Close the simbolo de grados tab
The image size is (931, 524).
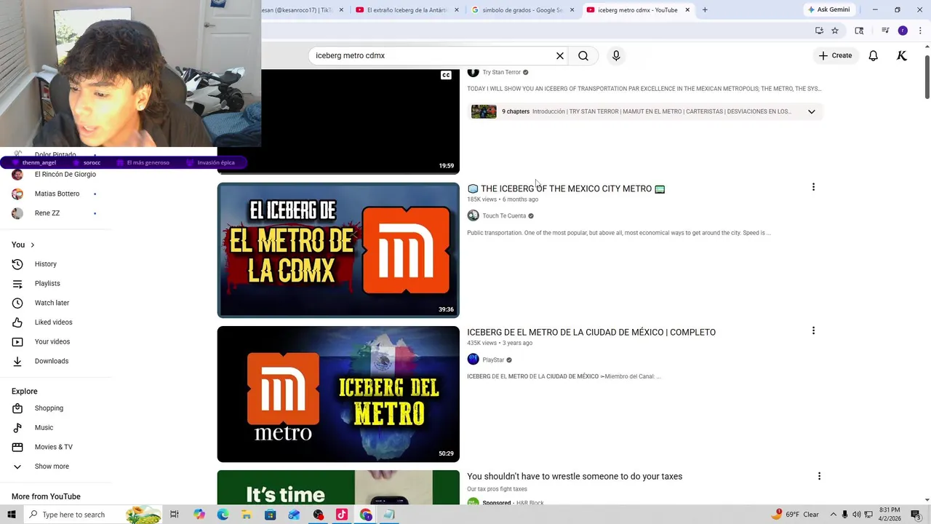tap(572, 10)
